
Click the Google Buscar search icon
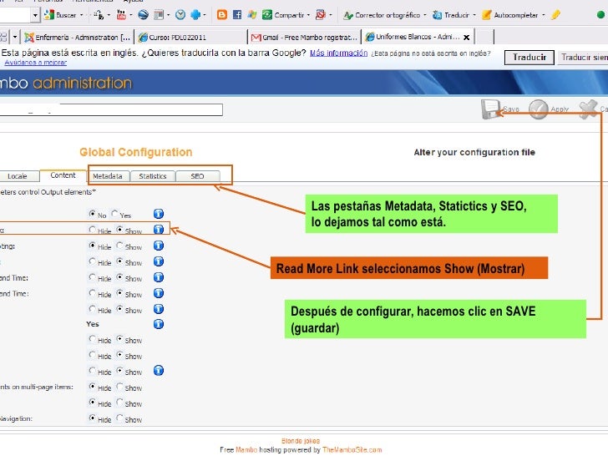point(49,15)
